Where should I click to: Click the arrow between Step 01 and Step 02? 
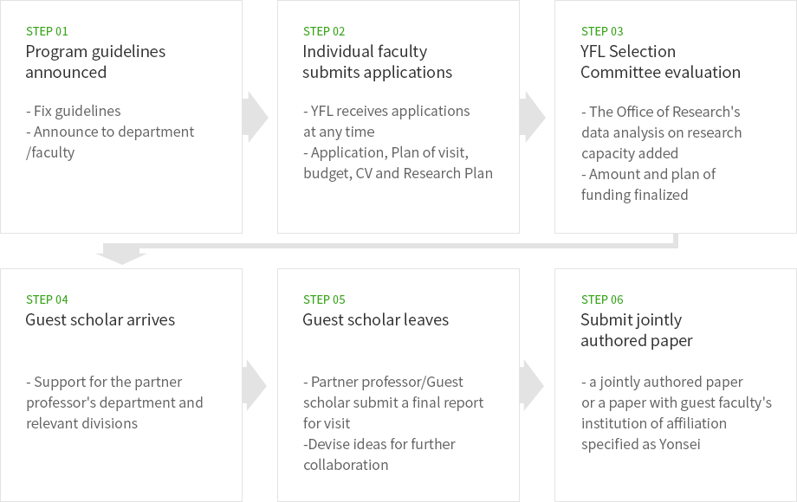[x=256, y=117]
